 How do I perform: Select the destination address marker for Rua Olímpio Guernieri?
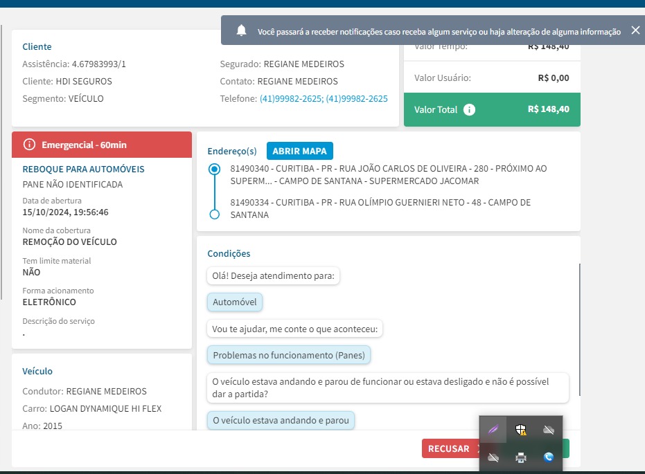[214, 215]
